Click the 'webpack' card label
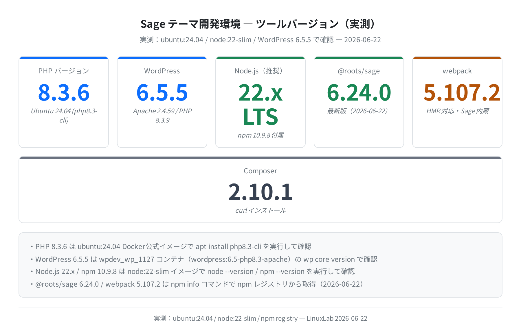The height and width of the screenshot is (334, 521). tap(457, 71)
